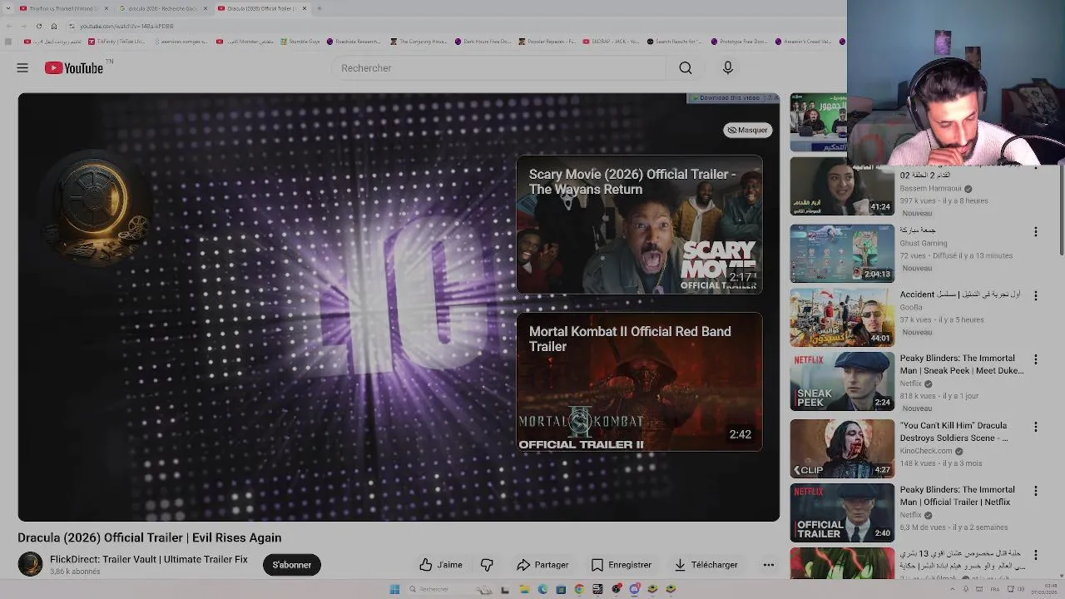Open Ghust Gaming 2:04:13 stream thumbnail
Image resolution: width=1065 pixels, height=599 pixels.
tap(842, 254)
